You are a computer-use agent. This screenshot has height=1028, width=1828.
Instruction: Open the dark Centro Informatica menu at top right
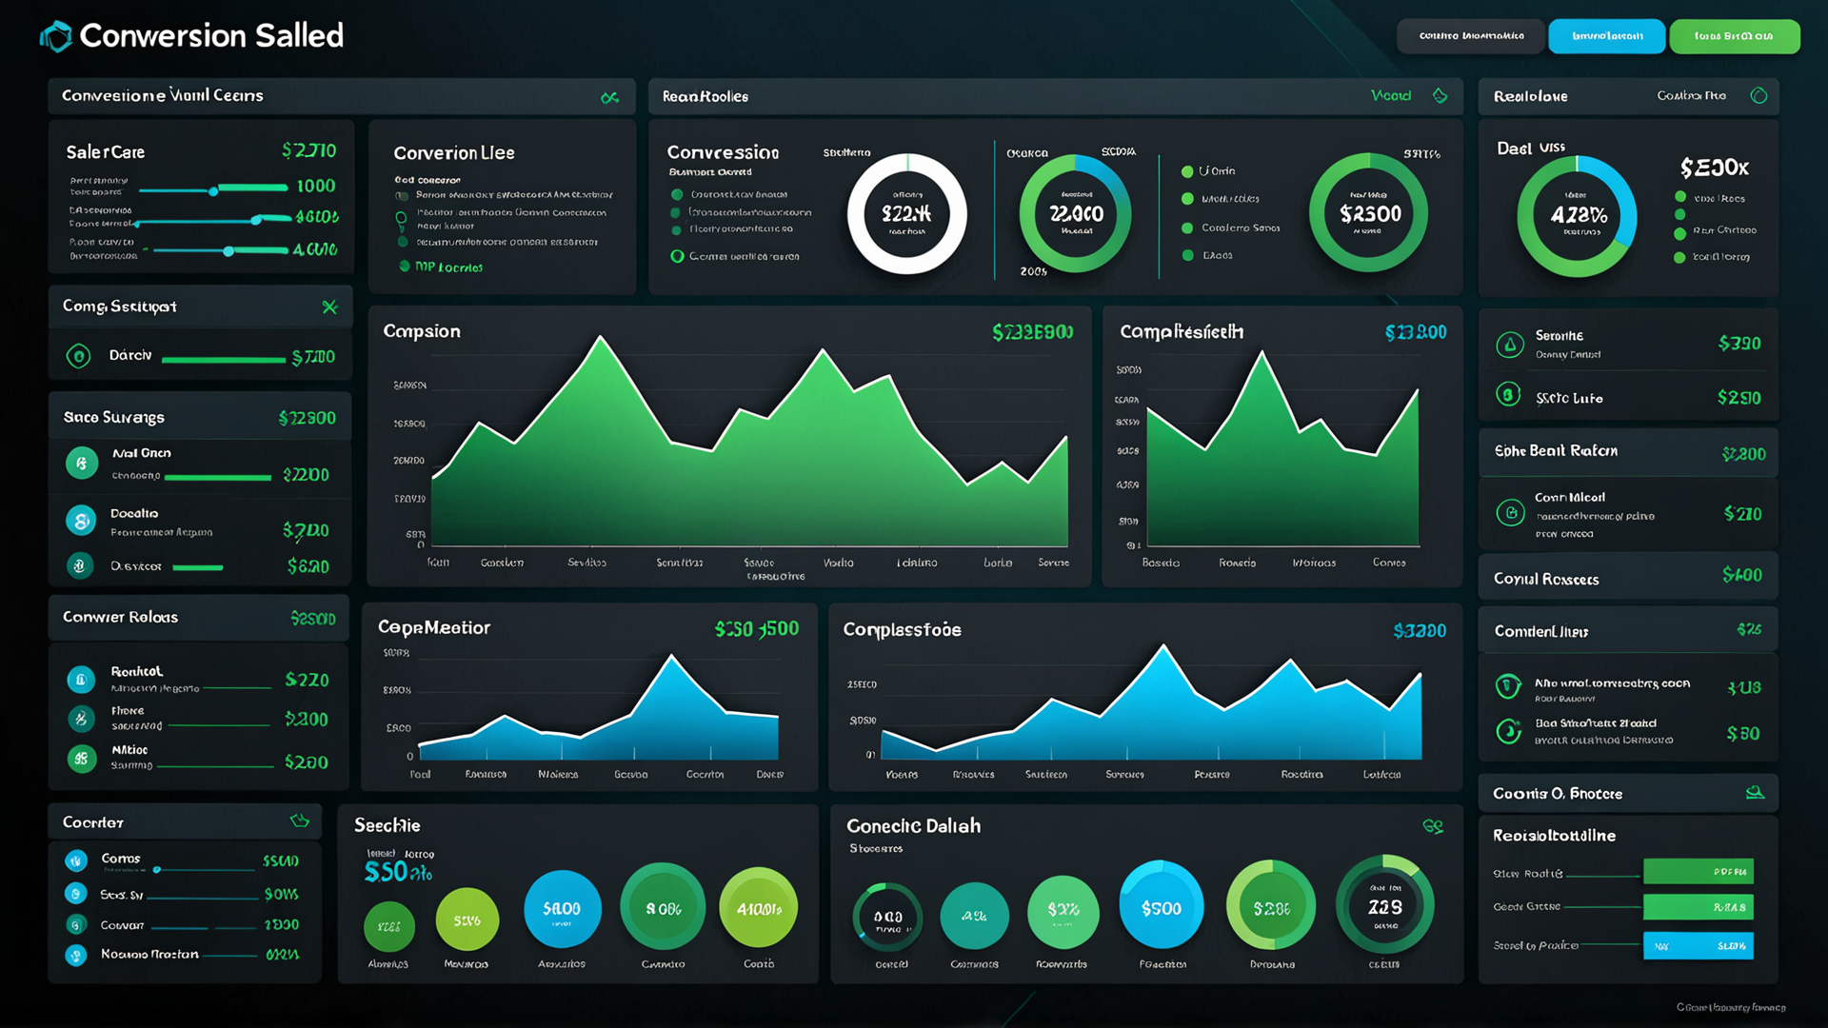pos(1471,36)
